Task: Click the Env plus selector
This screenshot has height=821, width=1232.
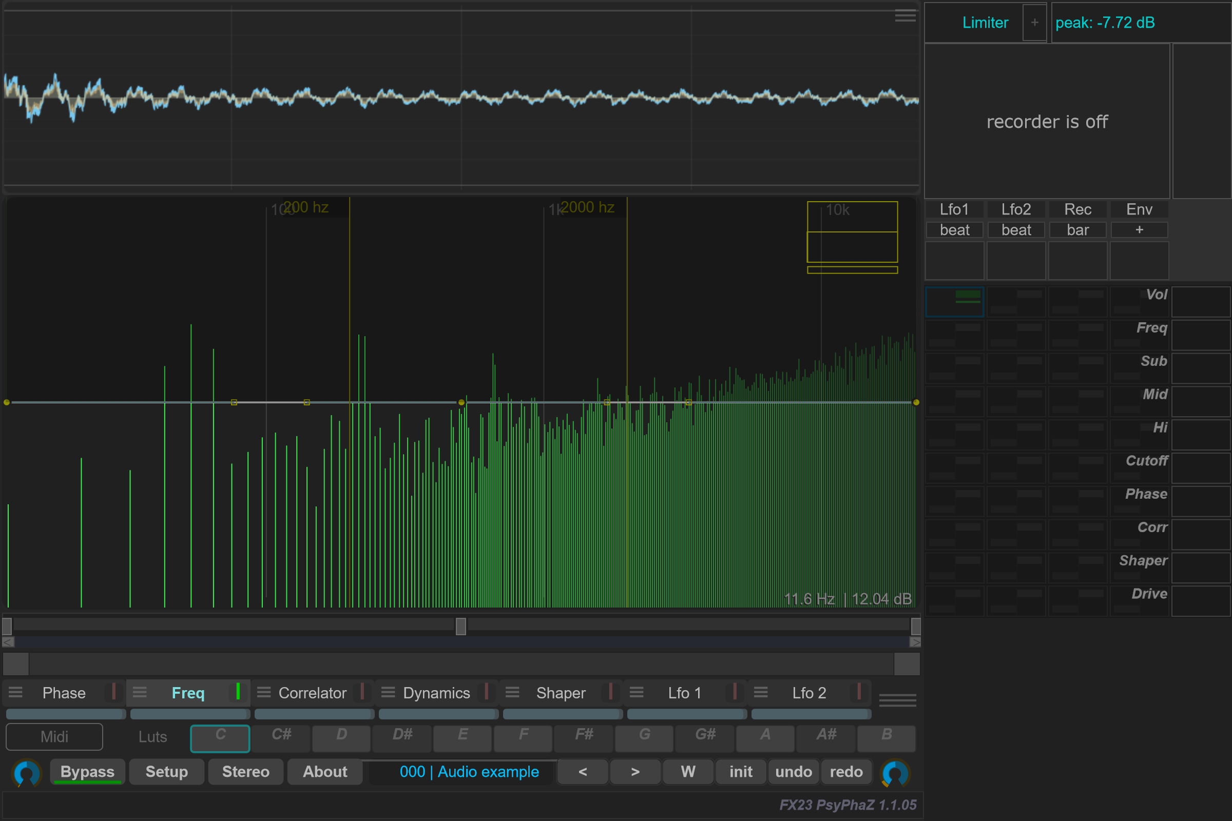Action: pos(1139,230)
